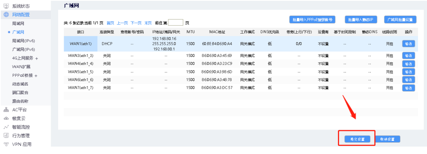Click the VPN 应用 icon
Screen dimensions: 427x154
click(x=6, y=144)
